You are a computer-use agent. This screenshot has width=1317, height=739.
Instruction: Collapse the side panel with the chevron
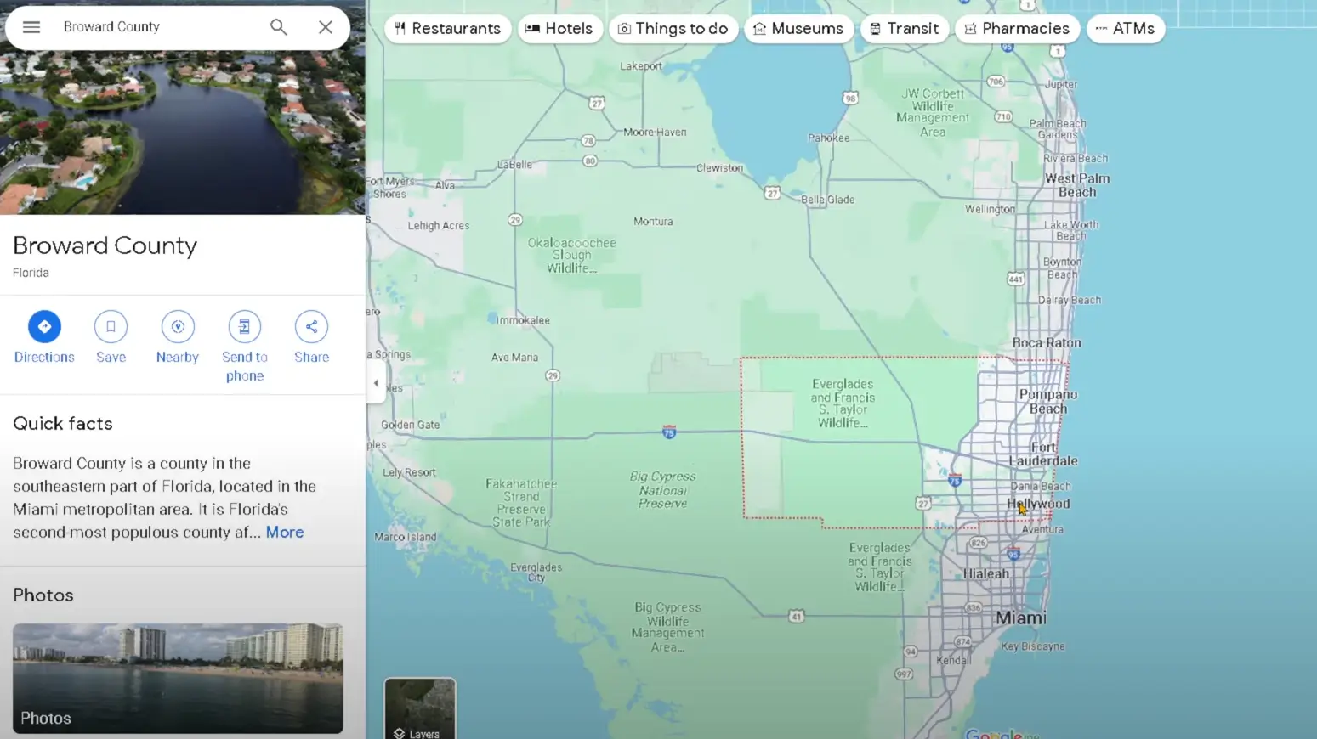pos(375,382)
